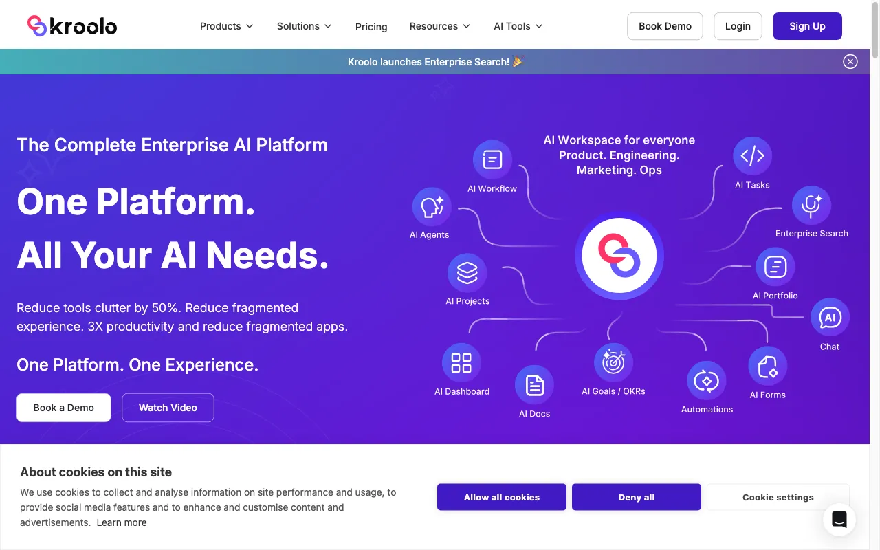Viewport: 880px width, 550px height.
Task: Dismiss the Enterprise Search announcement banner
Action: coord(850,62)
